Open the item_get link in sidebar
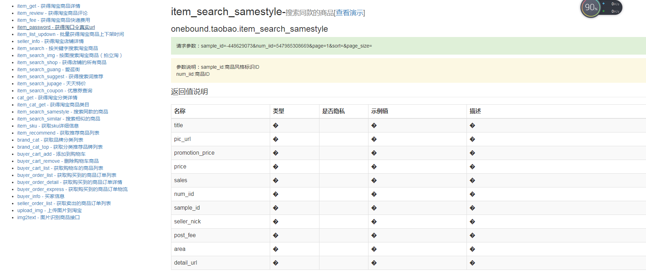Screen dimensions: 646x272 49,6
